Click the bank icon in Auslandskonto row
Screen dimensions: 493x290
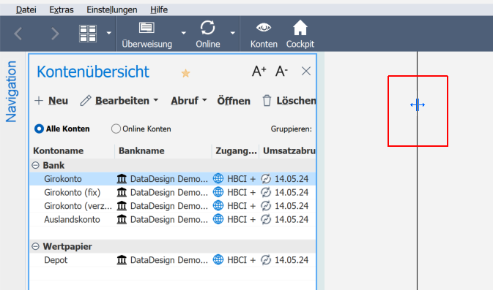[122, 219]
